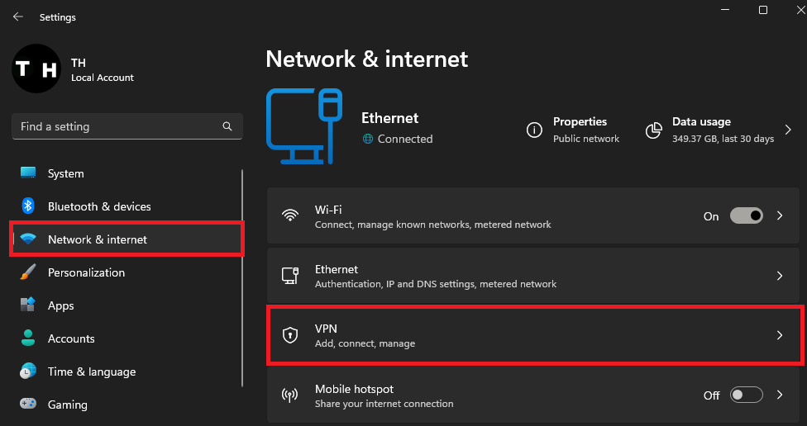Open Data usage details chevron

pos(788,130)
